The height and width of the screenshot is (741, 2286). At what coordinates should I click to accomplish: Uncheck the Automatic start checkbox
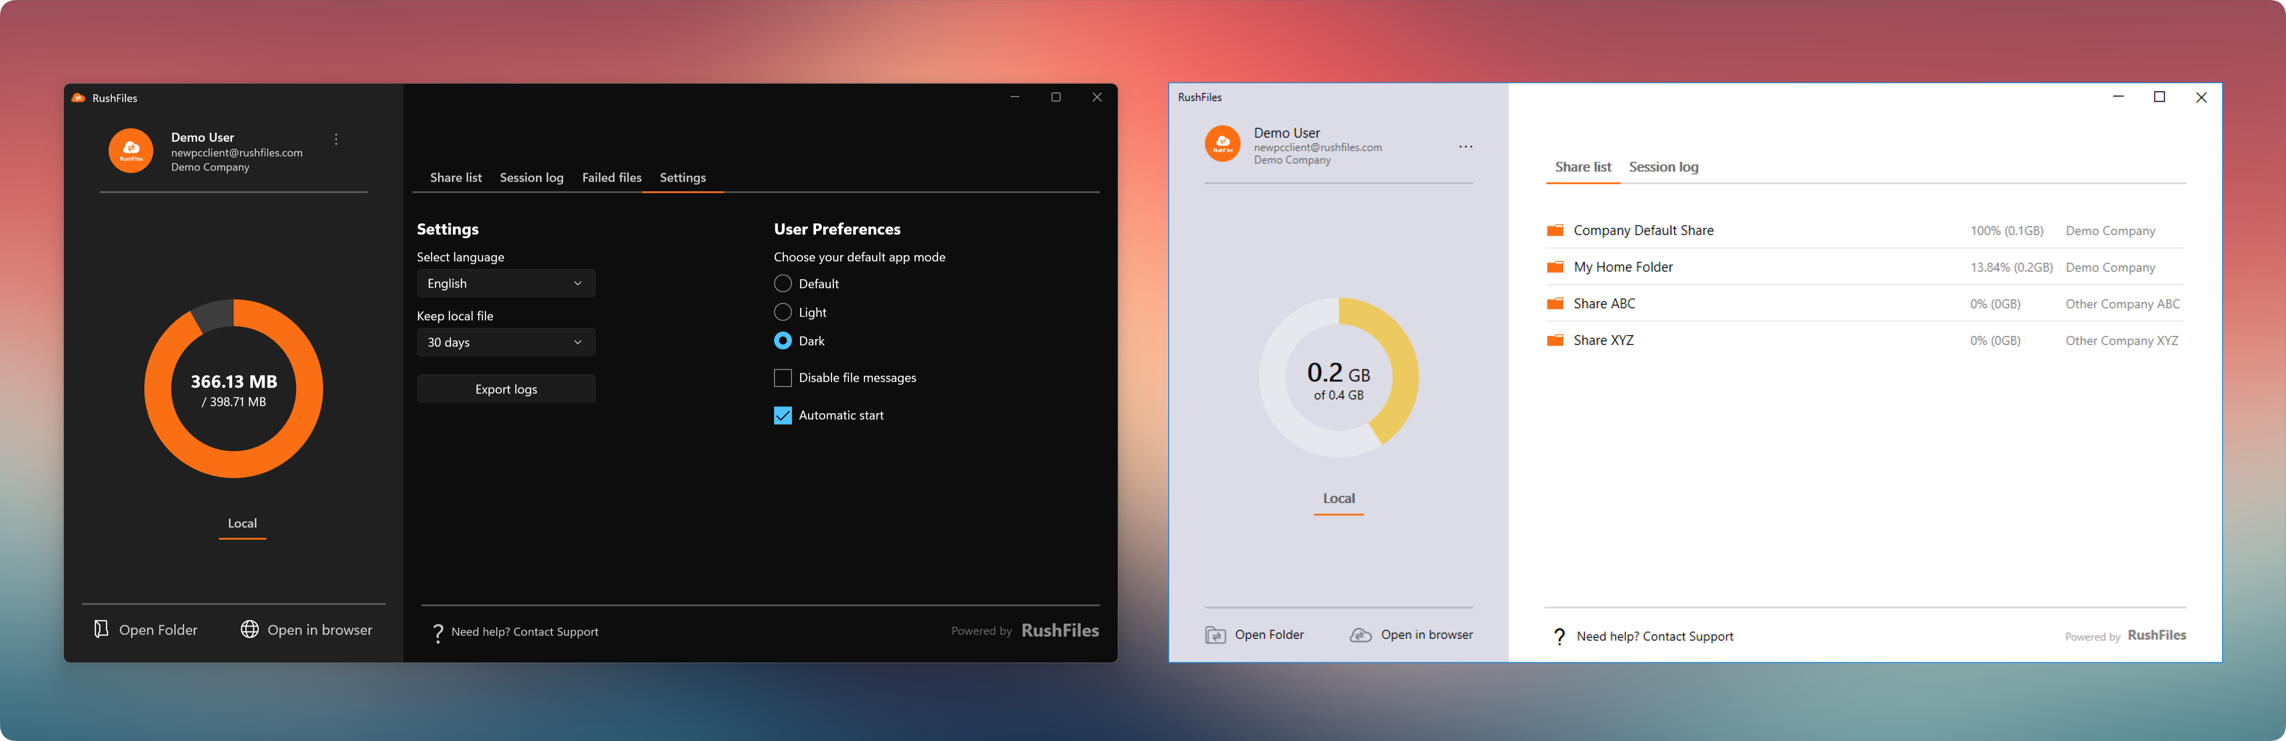(x=783, y=416)
